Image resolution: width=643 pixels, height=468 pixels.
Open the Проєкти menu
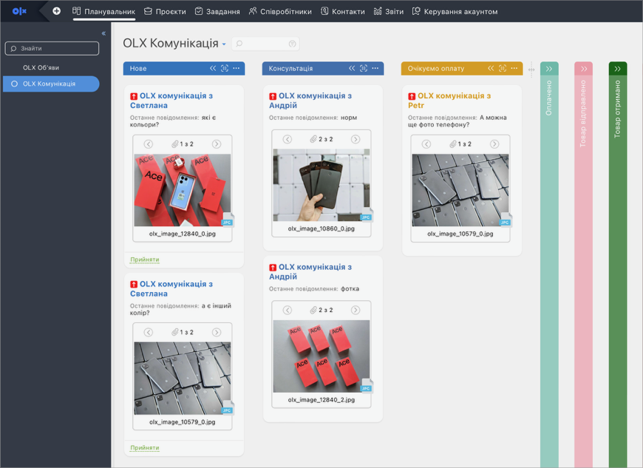(165, 12)
